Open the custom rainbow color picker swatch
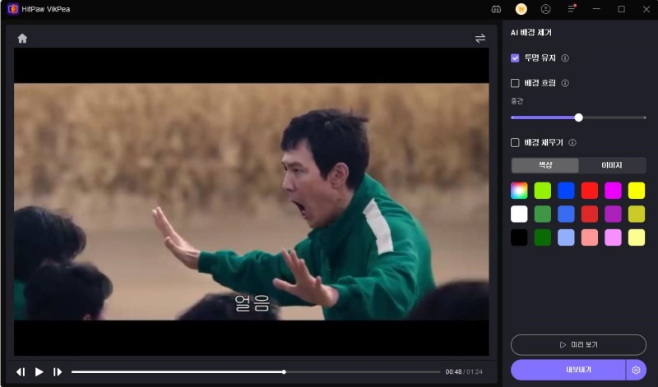The height and width of the screenshot is (387, 658). click(519, 191)
